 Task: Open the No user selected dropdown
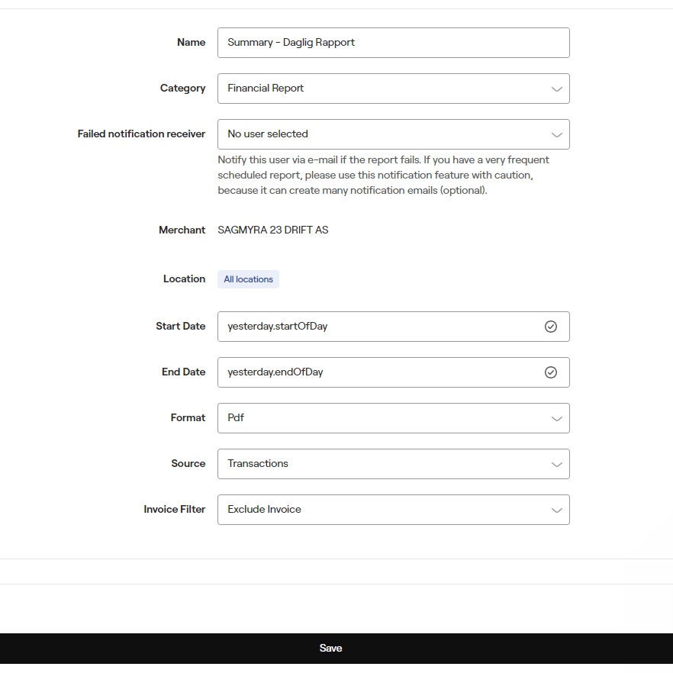pos(382,134)
